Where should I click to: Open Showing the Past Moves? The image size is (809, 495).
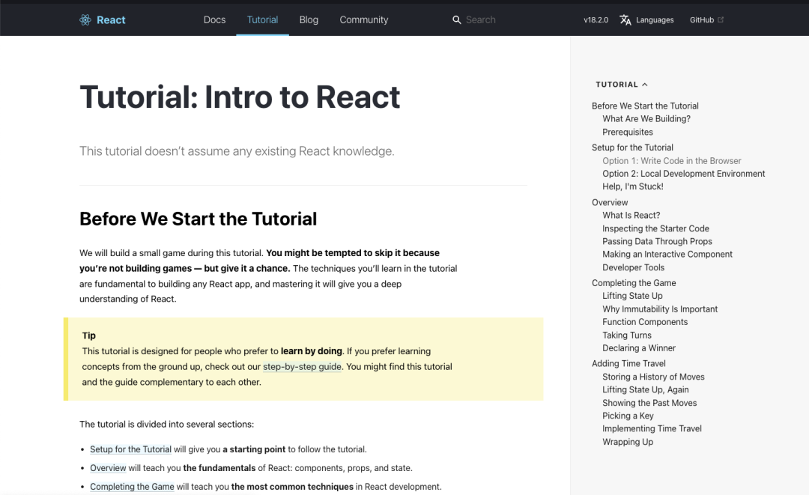[x=649, y=403]
